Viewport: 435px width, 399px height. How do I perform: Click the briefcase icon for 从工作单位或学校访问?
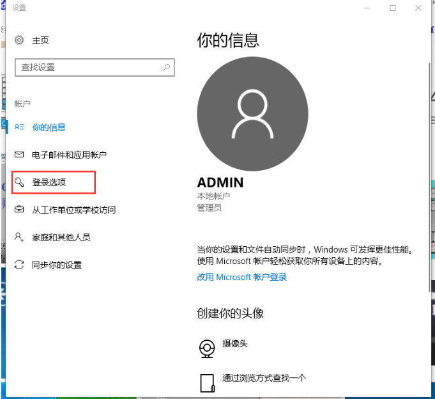19,210
